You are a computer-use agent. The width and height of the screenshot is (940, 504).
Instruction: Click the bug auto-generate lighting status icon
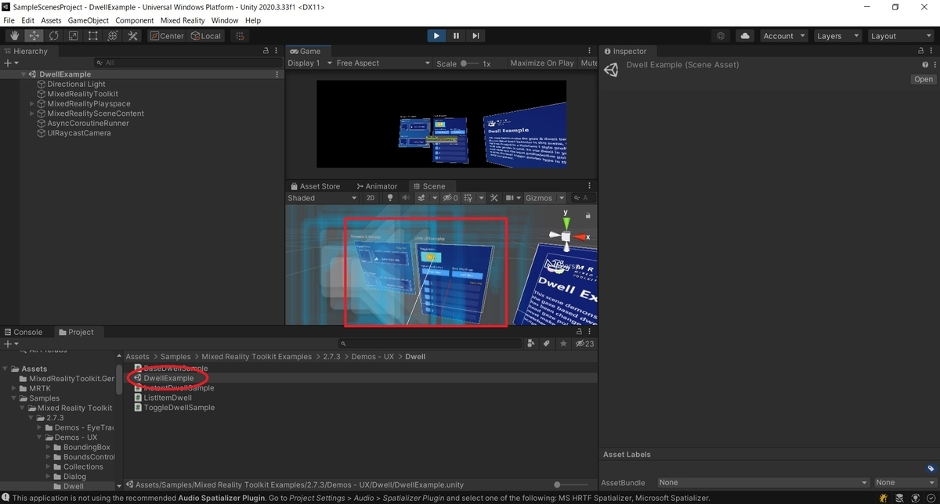(883, 498)
